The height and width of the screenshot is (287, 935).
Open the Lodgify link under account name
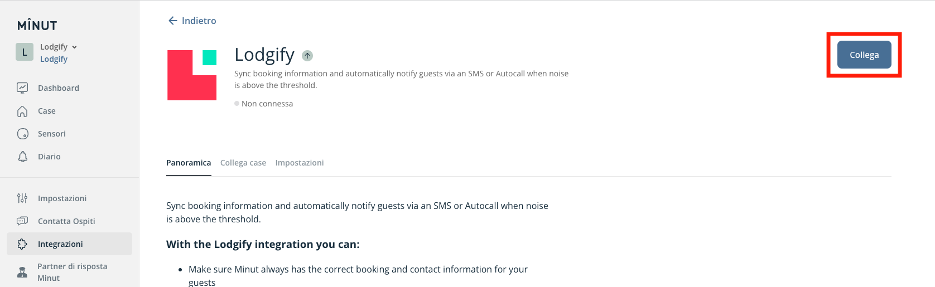[x=54, y=59]
